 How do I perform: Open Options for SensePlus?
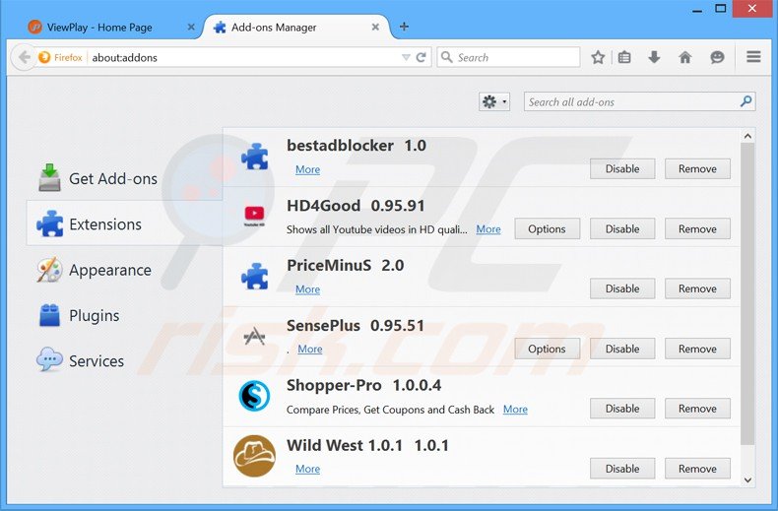(x=547, y=349)
